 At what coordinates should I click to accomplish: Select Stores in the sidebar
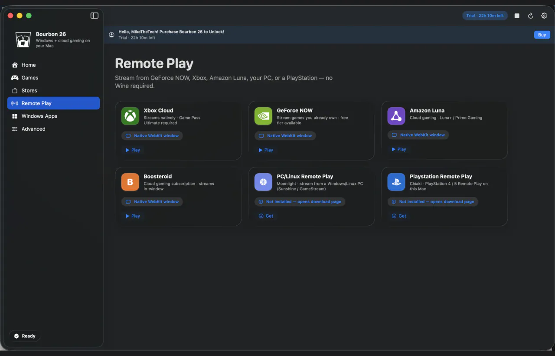point(53,90)
